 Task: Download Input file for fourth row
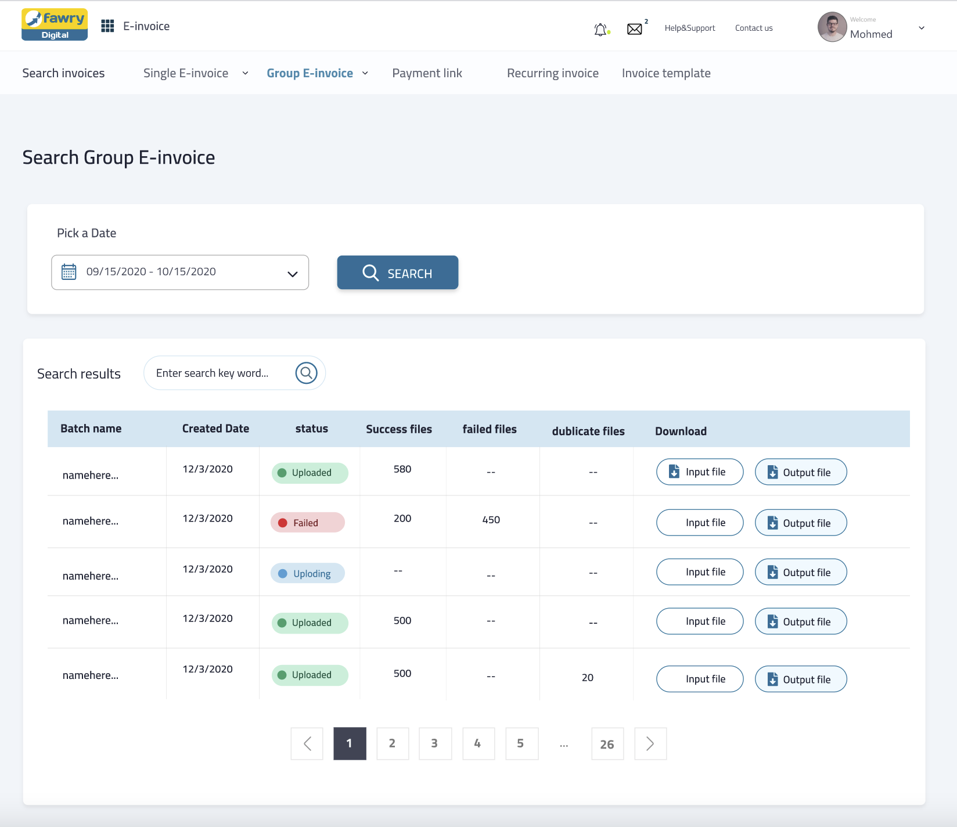[x=700, y=621]
